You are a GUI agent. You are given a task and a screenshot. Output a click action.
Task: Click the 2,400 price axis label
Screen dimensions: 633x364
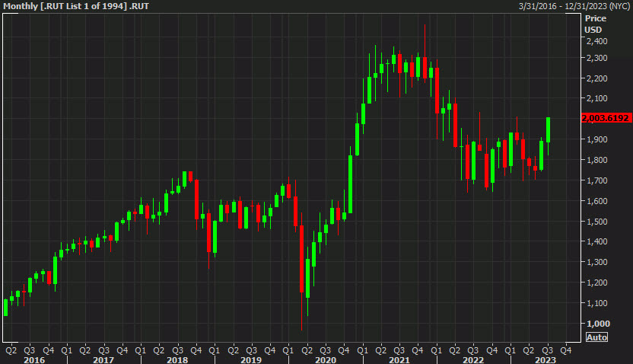click(x=596, y=41)
